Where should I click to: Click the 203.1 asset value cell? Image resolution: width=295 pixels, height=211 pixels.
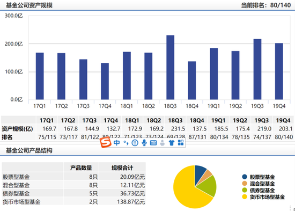pos(285,129)
